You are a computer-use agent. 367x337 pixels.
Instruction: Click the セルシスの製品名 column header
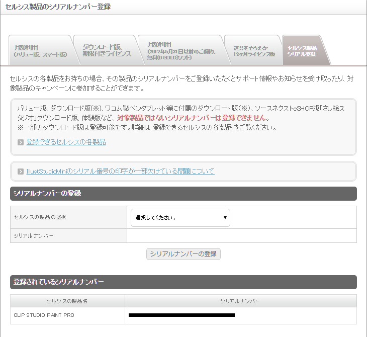coord(67,301)
